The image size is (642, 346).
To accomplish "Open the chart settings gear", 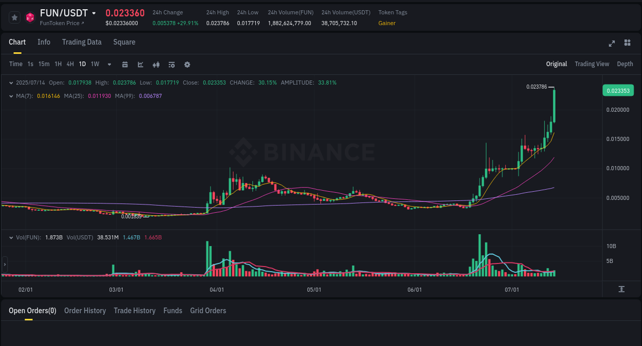I will coord(187,64).
